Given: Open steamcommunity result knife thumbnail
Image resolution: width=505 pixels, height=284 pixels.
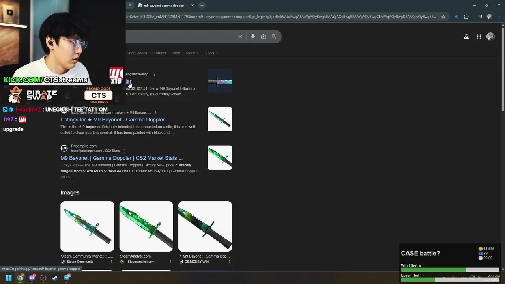Looking at the screenshot, I should pos(220,119).
